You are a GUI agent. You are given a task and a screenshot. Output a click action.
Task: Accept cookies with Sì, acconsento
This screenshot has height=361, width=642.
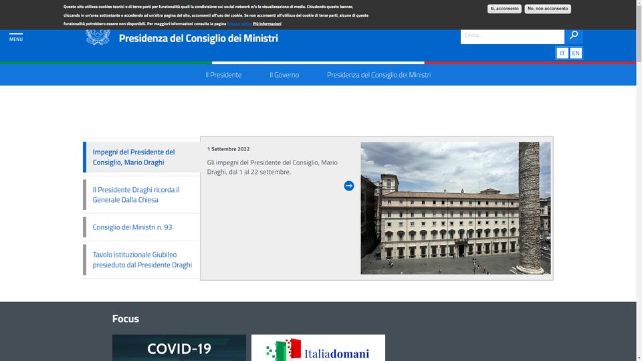pyautogui.click(x=504, y=9)
